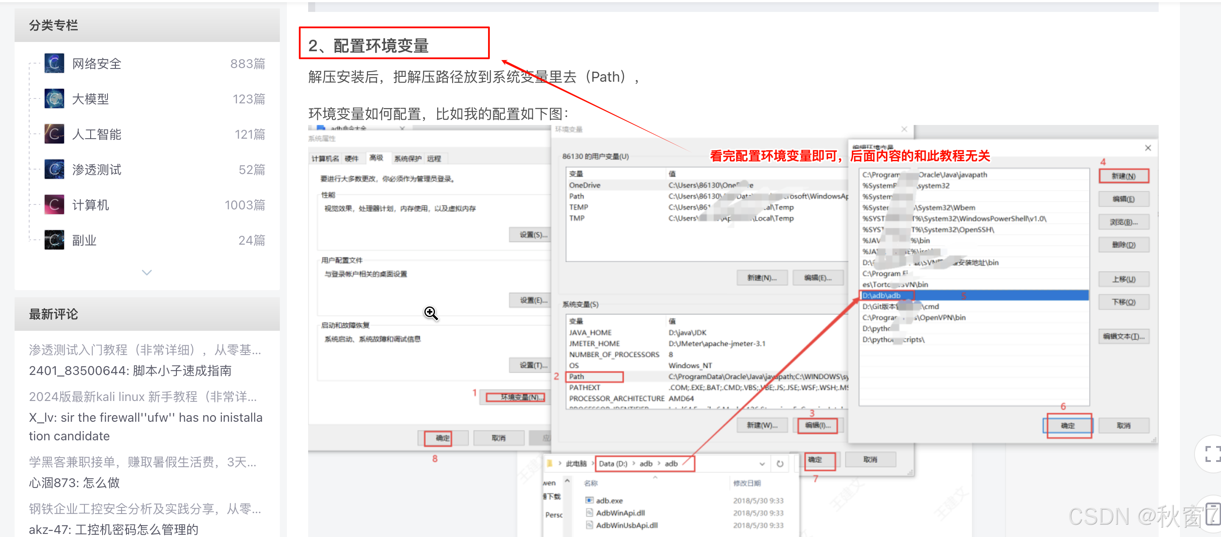
Task: Click the 大模型 category icon
Action: pyautogui.click(x=54, y=98)
